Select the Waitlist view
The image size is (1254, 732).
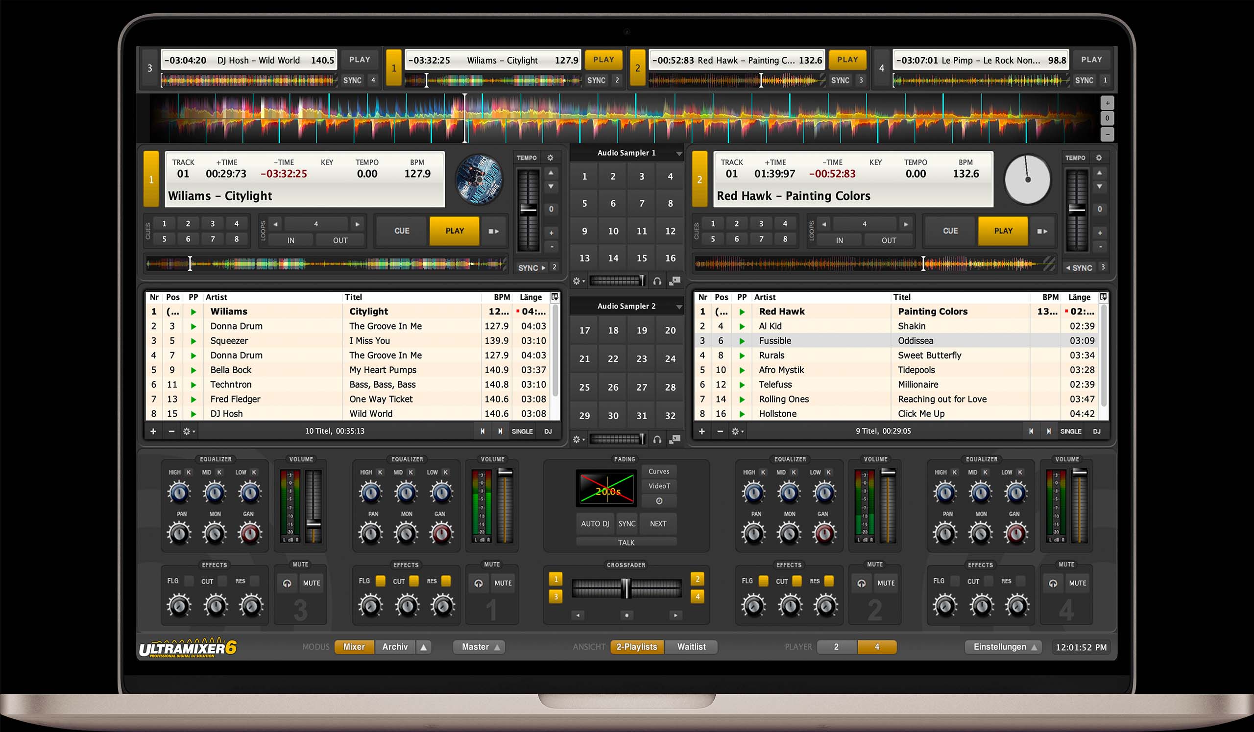(691, 647)
